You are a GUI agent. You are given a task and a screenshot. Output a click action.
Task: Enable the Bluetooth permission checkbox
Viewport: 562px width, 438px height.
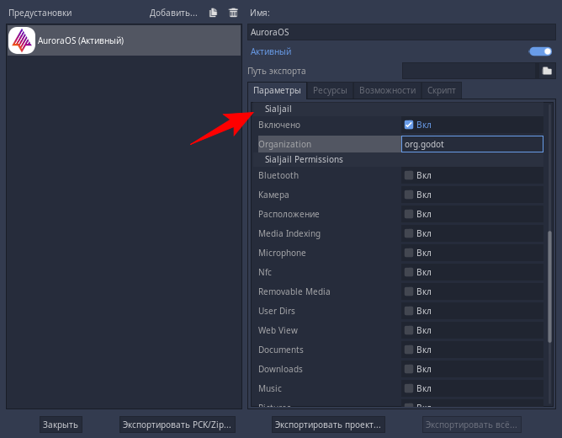(409, 175)
